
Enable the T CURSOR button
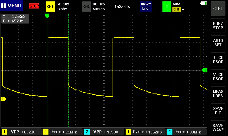tap(218, 60)
